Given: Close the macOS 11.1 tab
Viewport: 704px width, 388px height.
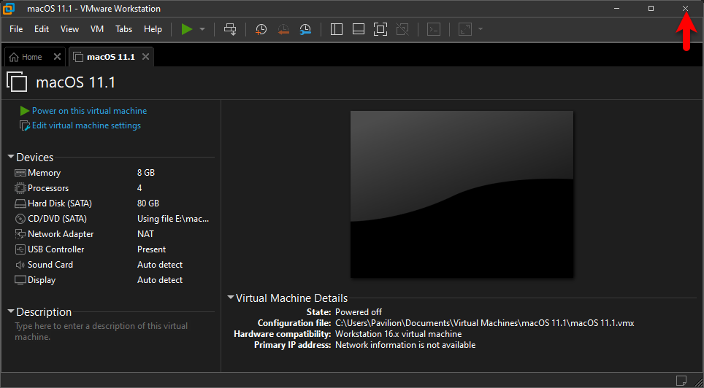Looking at the screenshot, I should [x=145, y=56].
